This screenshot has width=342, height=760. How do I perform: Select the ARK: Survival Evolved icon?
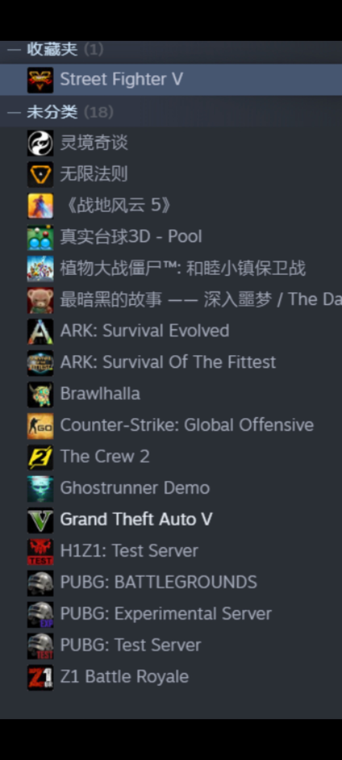(40, 331)
